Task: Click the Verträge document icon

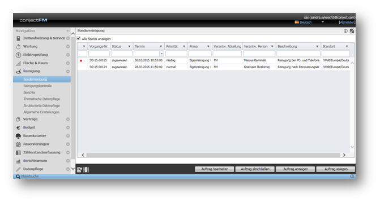Action: (x=18, y=119)
